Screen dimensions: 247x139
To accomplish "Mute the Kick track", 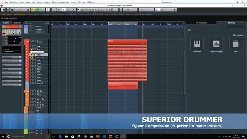I will coord(32,46).
